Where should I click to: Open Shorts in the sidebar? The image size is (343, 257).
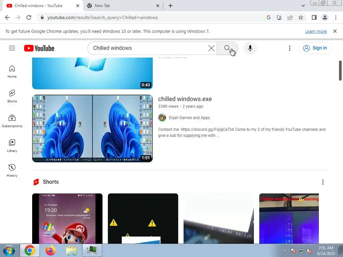(12, 96)
